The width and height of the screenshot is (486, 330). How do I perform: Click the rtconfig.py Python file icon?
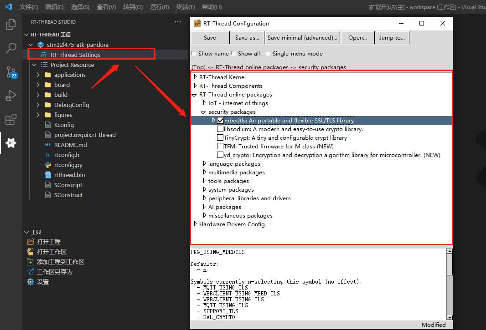point(48,165)
